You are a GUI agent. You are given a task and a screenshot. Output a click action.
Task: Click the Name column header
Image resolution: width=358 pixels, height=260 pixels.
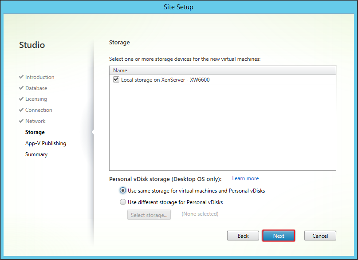pyautogui.click(x=120, y=71)
